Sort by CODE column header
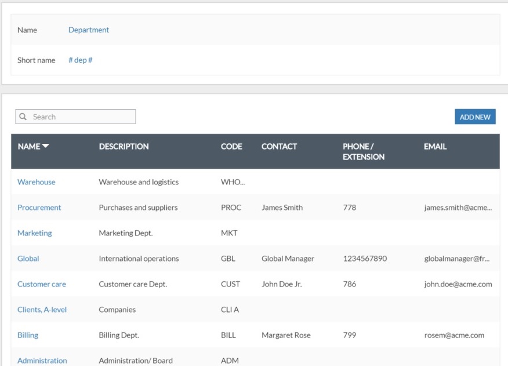Viewport: 508px width, 366px height. 231,147
